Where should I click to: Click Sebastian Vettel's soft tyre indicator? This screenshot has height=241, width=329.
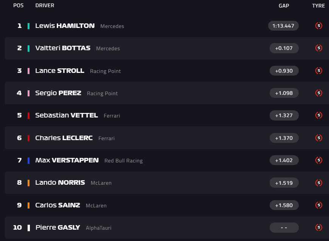click(x=319, y=115)
